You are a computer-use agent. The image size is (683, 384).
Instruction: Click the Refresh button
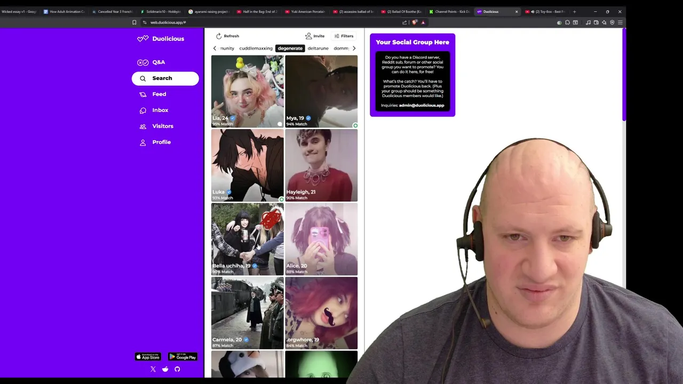point(227,36)
